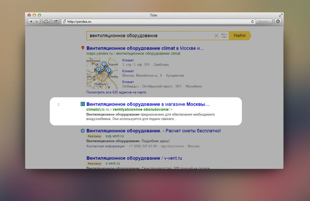Select phone number +7 (499) 347-01-99

coord(143,146)
